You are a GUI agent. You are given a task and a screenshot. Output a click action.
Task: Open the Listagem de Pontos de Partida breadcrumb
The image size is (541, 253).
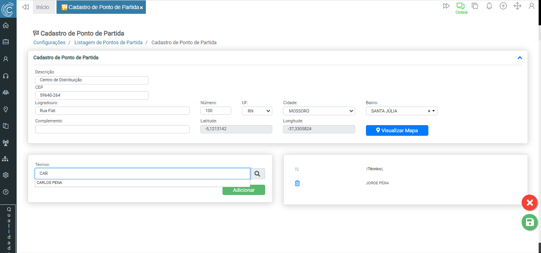(x=108, y=42)
